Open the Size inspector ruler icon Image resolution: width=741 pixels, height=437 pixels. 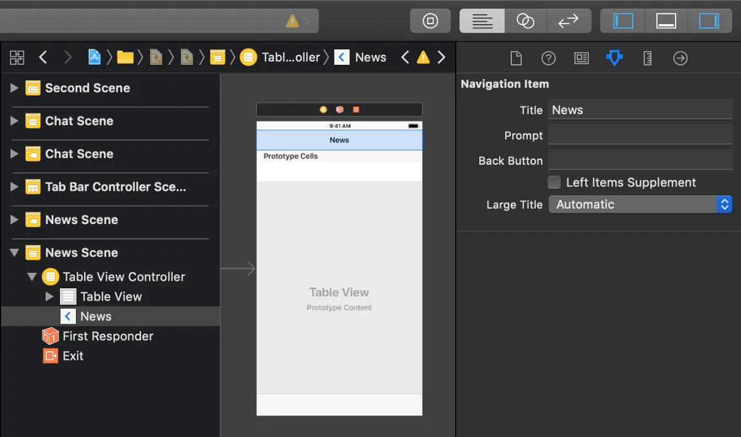pyautogui.click(x=647, y=58)
